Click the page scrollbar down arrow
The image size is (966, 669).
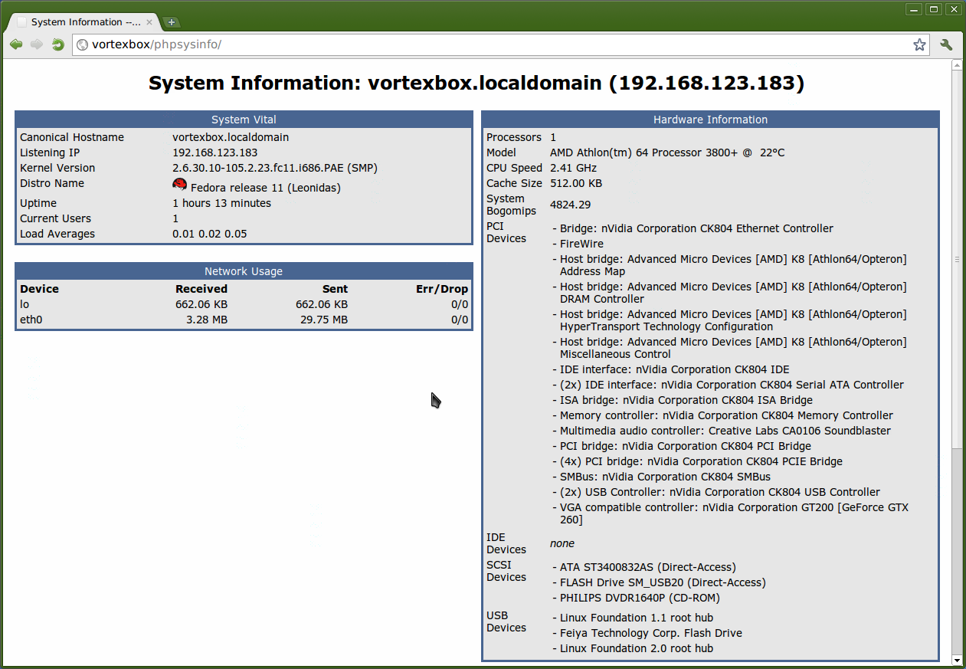957,660
